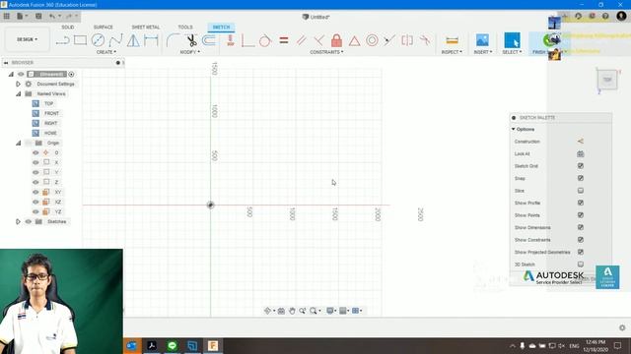Open the MODIFY dropdown menu
Image resolution: width=631 pixels, height=354 pixels.
(190, 52)
